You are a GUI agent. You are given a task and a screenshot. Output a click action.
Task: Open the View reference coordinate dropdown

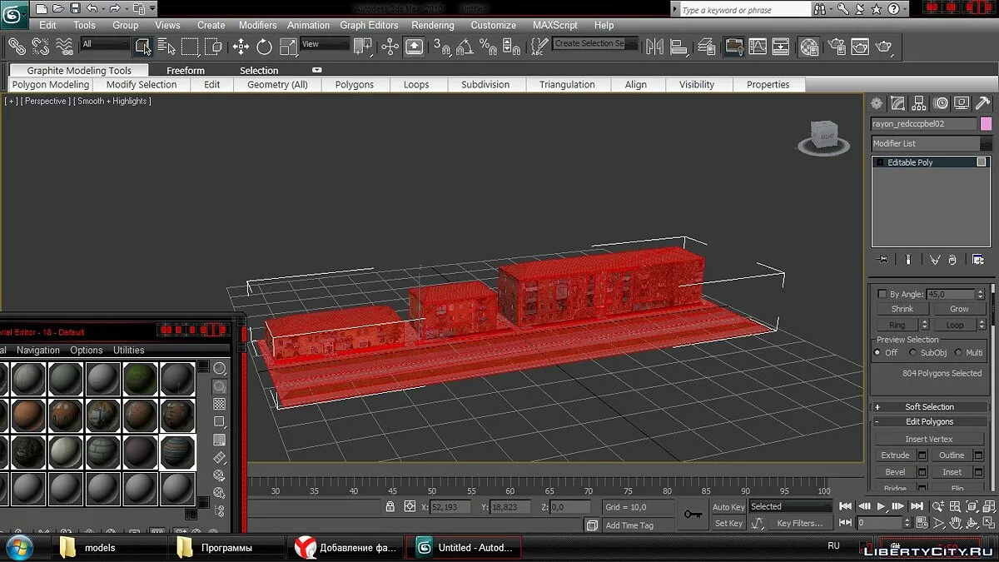[x=325, y=44]
